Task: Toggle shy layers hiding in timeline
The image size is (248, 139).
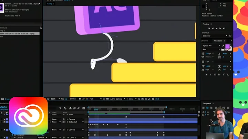Action: pyautogui.click(x=70, y=108)
